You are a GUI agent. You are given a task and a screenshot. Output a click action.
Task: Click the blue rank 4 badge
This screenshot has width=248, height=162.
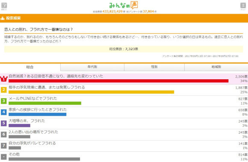click(4, 112)
